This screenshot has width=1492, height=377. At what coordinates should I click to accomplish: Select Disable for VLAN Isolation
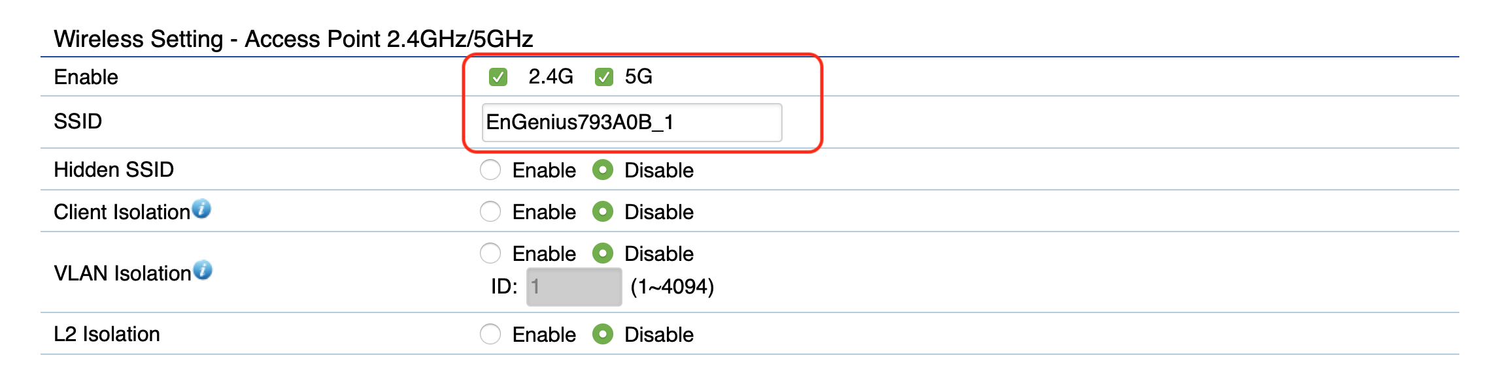(603, 254)
